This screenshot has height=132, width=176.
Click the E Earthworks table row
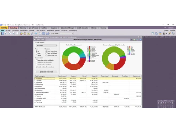tap(88, 78)
